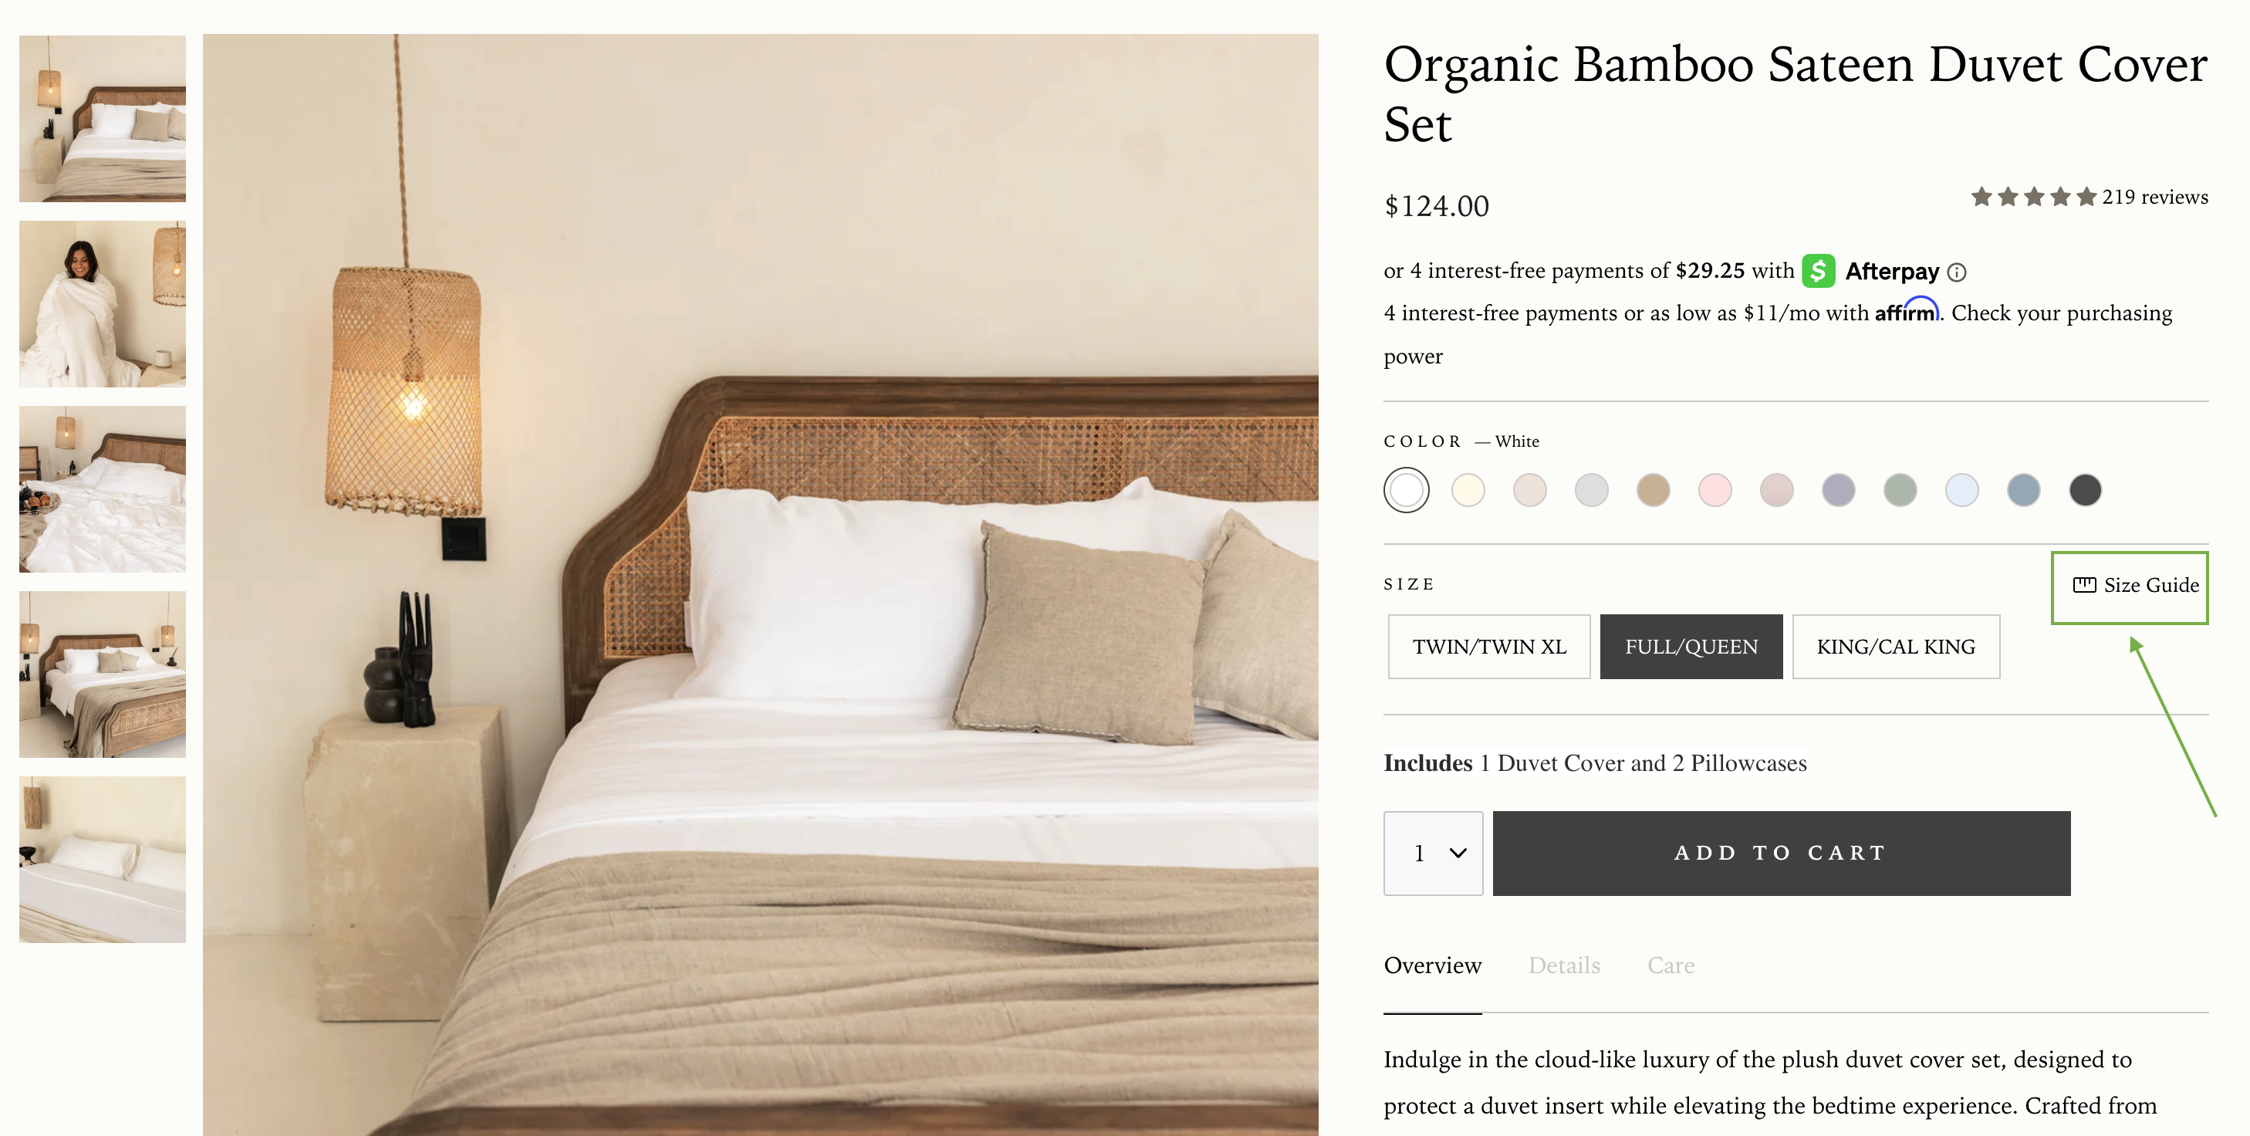Click the green Afterpay logo icon
Image resolution: width=2250 pixels, height=1136 pixels.
tap(1818, 271)
